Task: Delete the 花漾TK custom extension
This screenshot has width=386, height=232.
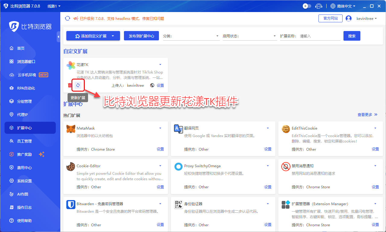Action: pyautogui.click(x=70, y=85)
